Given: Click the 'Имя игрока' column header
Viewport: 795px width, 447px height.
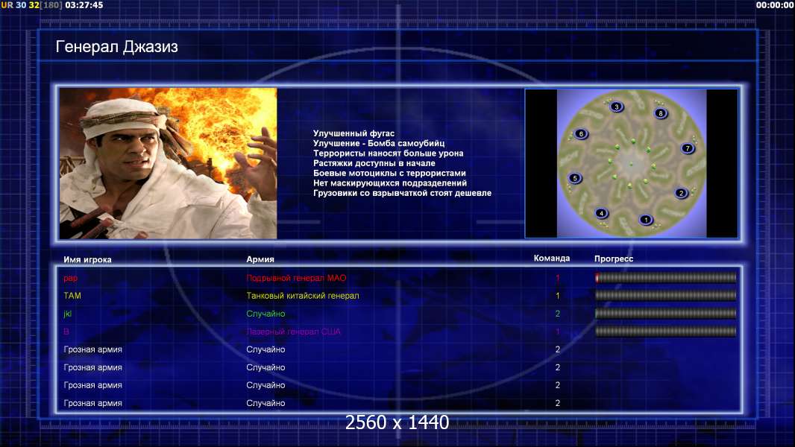Looking at the screenshot, I should pos(87,259).
